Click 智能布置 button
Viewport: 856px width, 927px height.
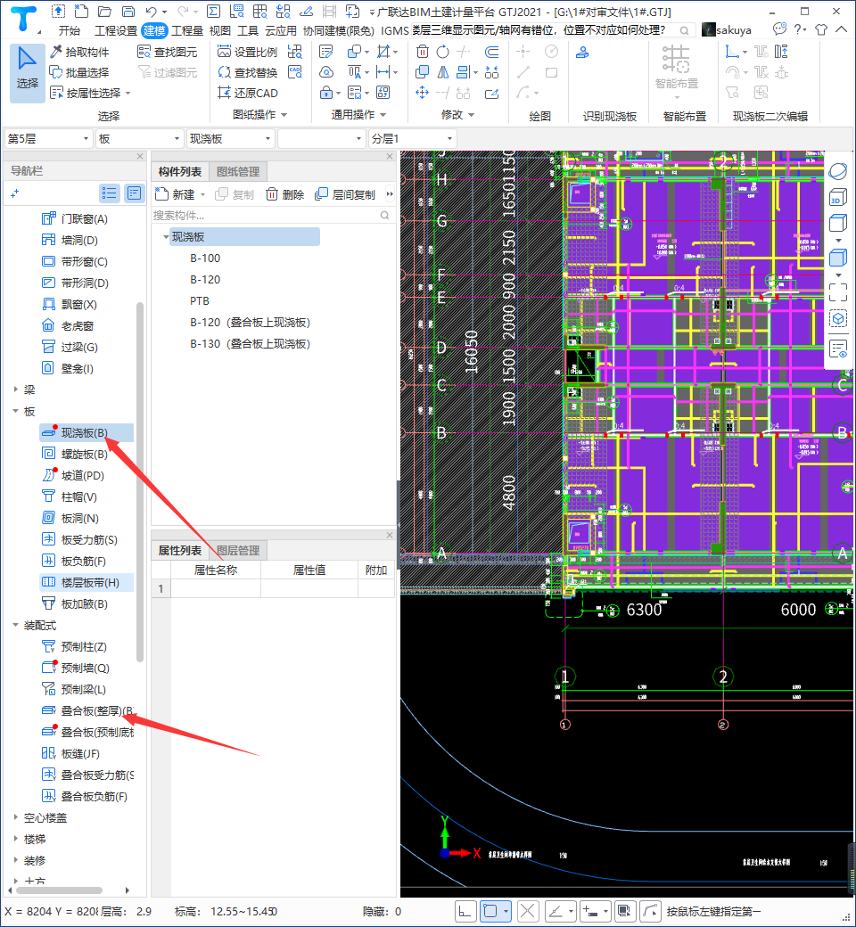676,72
